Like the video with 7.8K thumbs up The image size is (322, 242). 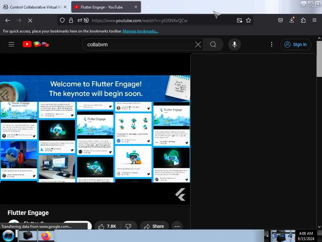click(x=108, y=226)
